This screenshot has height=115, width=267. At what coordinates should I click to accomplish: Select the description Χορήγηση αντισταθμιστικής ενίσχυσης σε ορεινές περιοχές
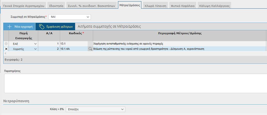128,44
